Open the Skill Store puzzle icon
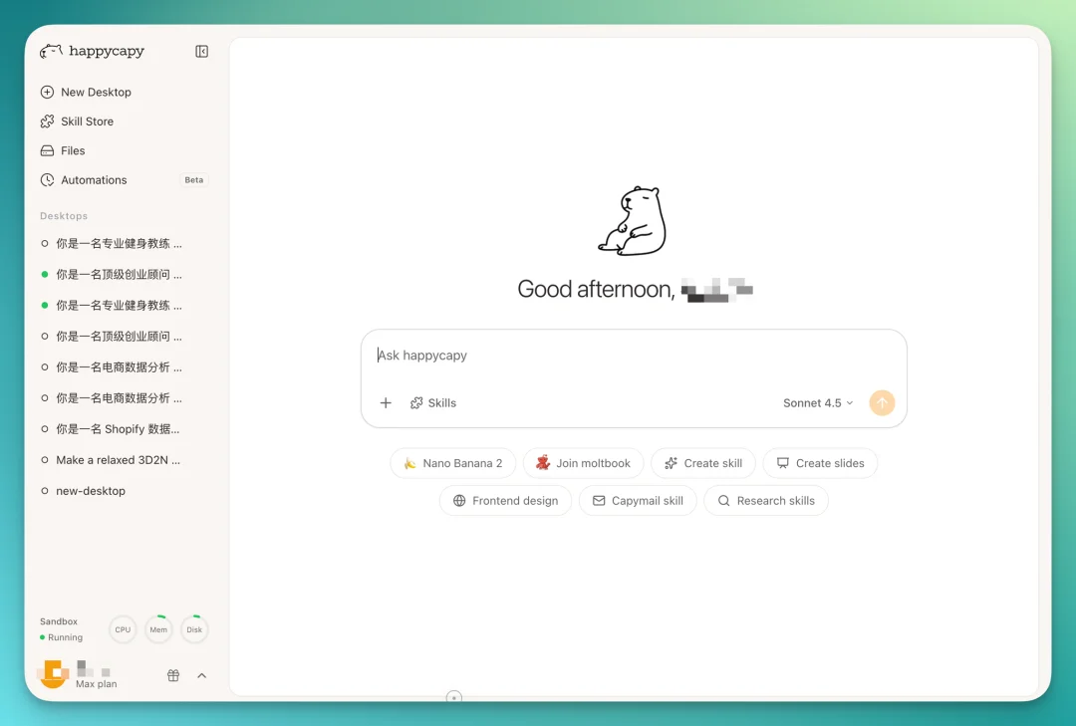Viewport: 1076px width, 726px height. pyautogui.click(x=47, y=121)
